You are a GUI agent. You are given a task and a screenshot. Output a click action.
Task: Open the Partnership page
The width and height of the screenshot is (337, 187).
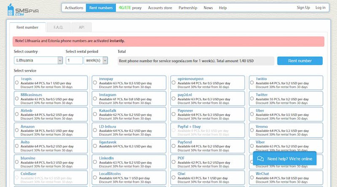[x=188, y=8]
